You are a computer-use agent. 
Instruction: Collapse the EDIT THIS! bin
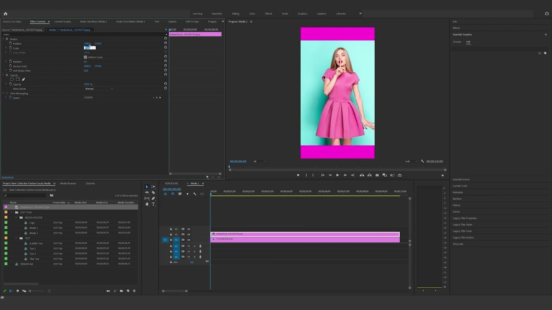coord(12,212)
